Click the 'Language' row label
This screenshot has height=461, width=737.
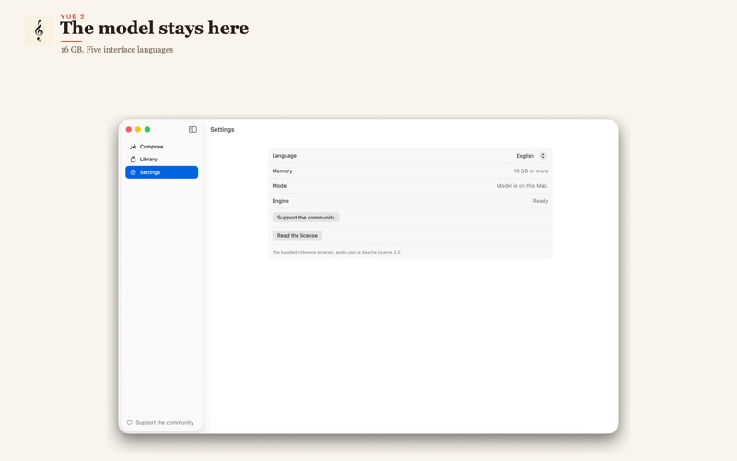tap(285, 156)
